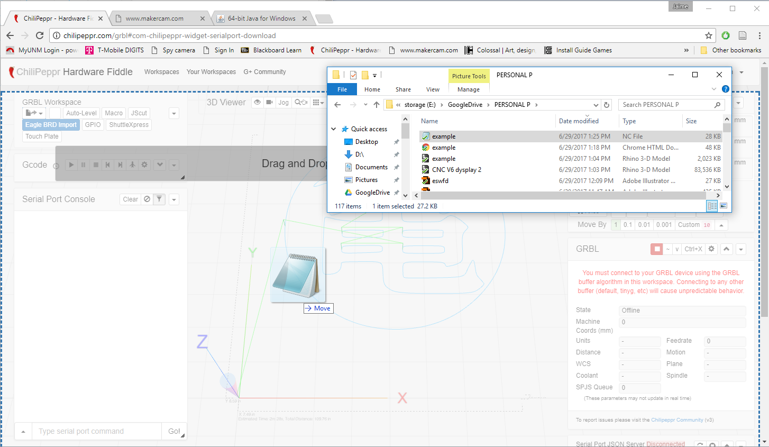
Task: Click the Gcode chevron-down button
Action: coord(160,165)
